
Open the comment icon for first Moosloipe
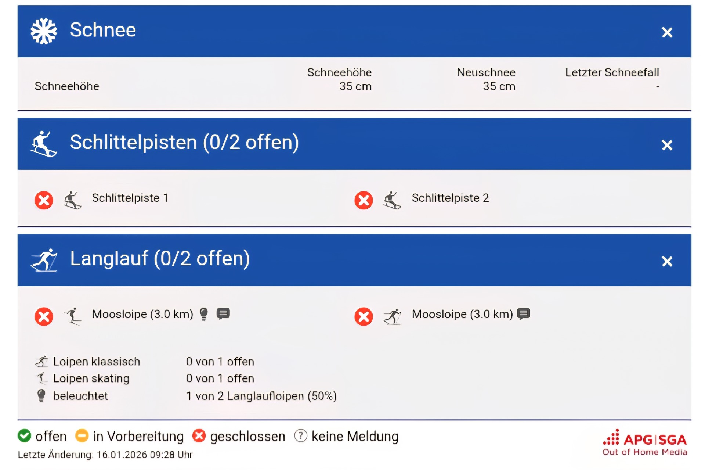coord(223,314)
